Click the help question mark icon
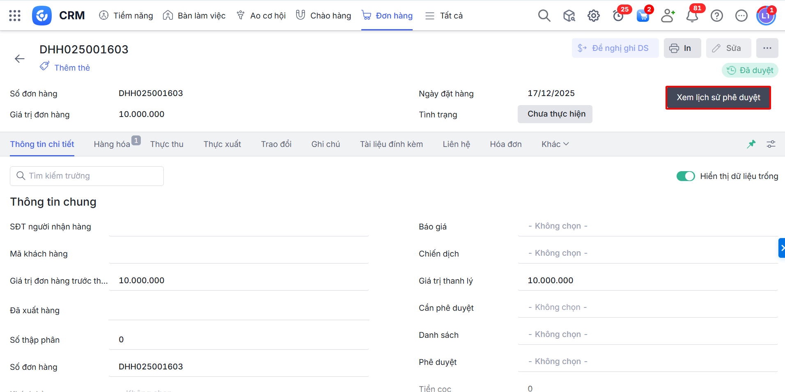The height and width of the screenshot is (392, 785). point(716,16)
